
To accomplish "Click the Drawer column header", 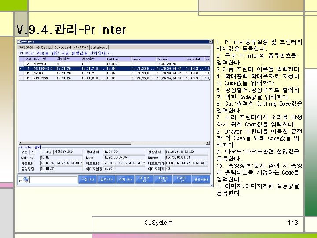I will point(171,59).
